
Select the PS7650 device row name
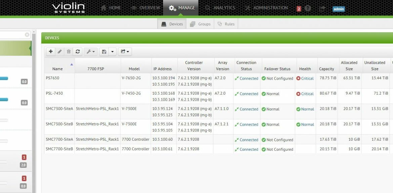[x=52, y=78]
